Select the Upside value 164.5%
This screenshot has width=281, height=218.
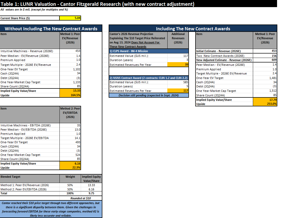70,95
